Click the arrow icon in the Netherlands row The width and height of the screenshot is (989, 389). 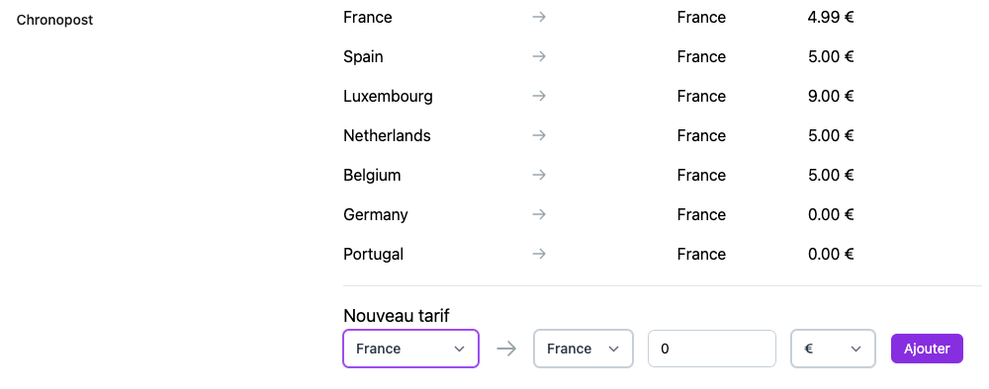[539, 135]
